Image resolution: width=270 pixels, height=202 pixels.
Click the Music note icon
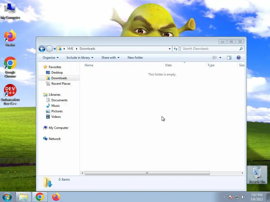click(48, 105)
